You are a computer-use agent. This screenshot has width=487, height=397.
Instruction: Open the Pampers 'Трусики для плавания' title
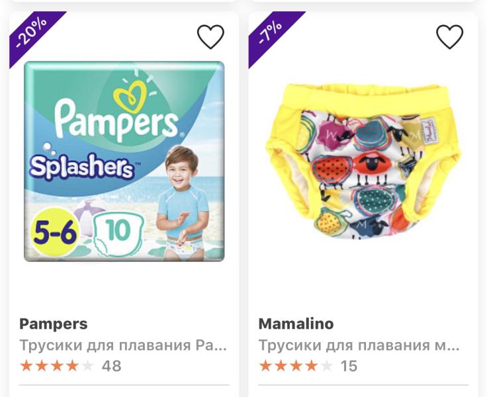[124, 345]
